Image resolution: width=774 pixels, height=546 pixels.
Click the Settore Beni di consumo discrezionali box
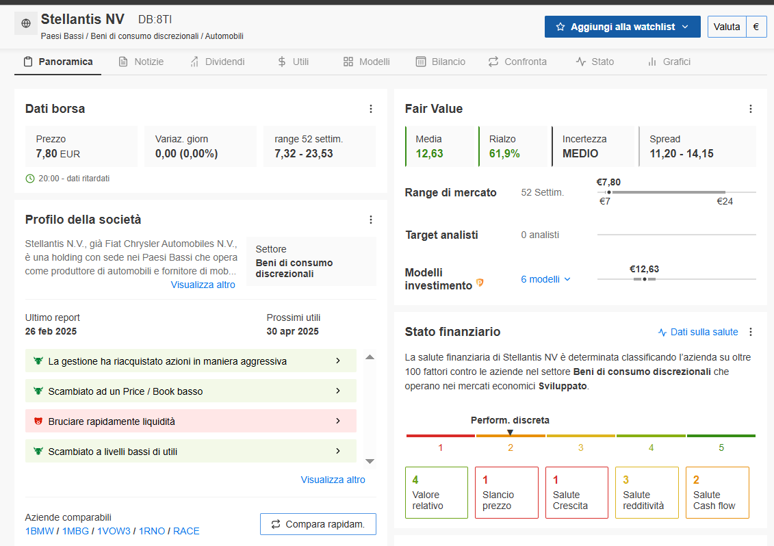(311, 261)
